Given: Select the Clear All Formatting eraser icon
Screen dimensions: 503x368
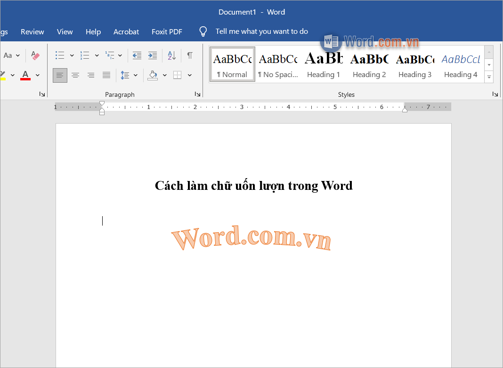Looking at the screenshot, I should [35, 55].
